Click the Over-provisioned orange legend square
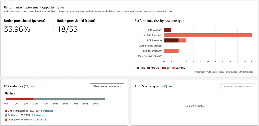 (6, 120)
